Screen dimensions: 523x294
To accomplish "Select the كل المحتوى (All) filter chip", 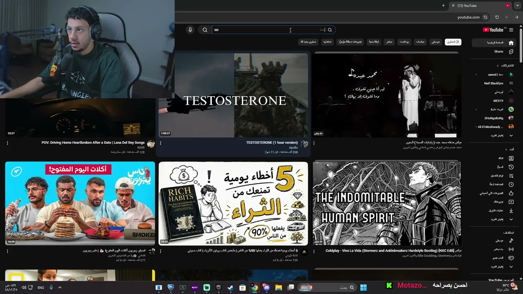I will pos(453,42).
